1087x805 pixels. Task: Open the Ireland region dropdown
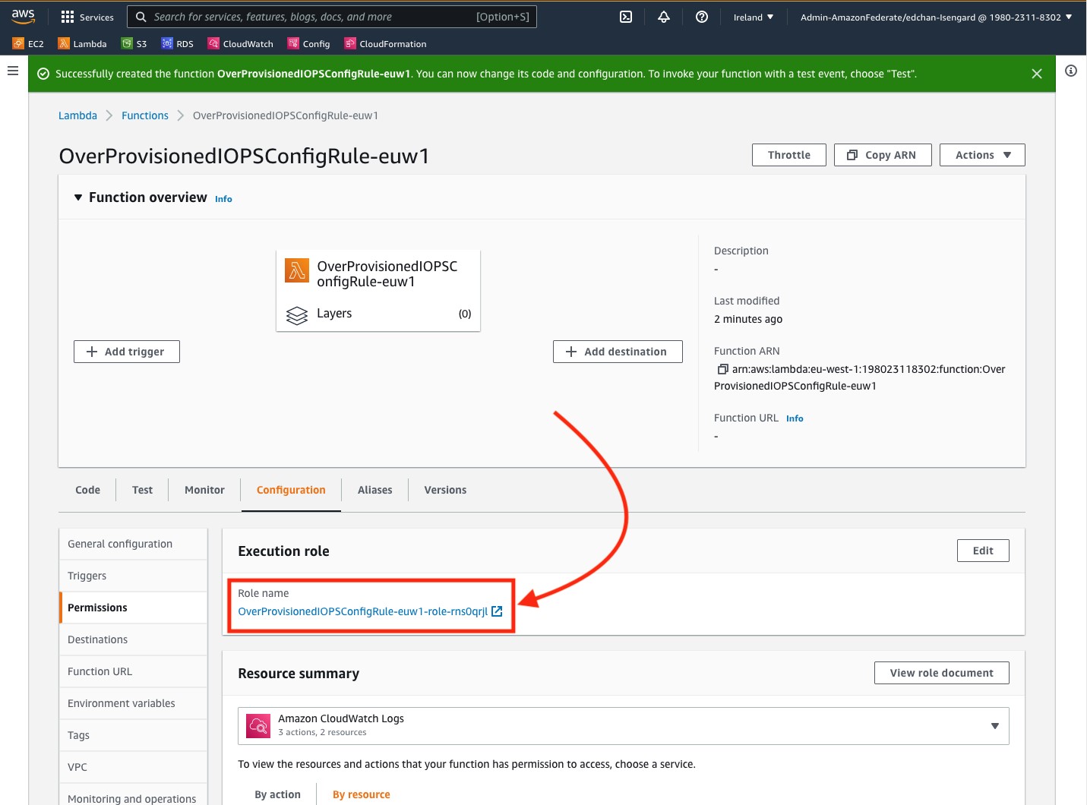[x=753, y=16]
